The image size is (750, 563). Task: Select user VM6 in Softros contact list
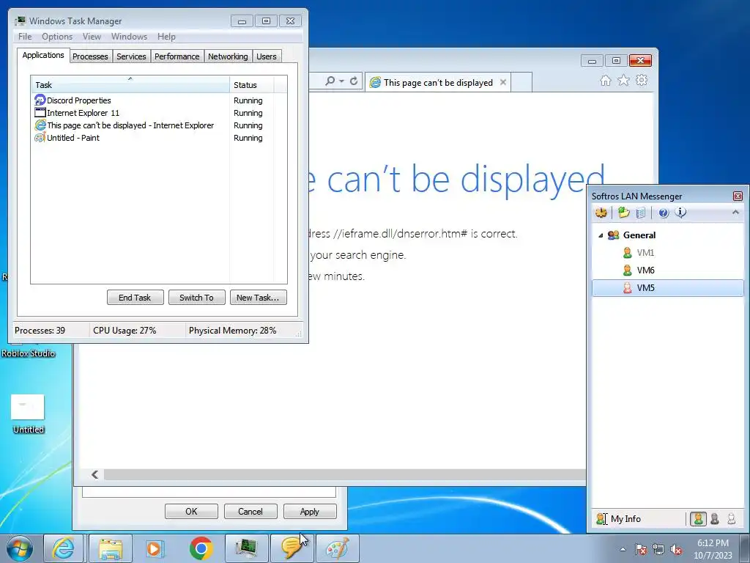tap(645, 271)
